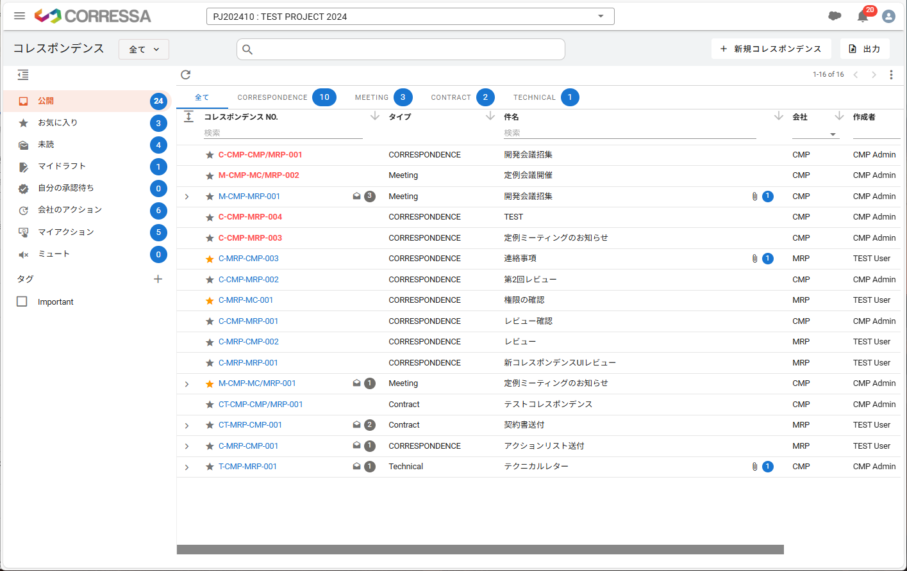The width and height of the screenshot is (907, 571).
Task: Open the 全て filter dropdown beside コレスポンデンス
Action: coord(144,49)
